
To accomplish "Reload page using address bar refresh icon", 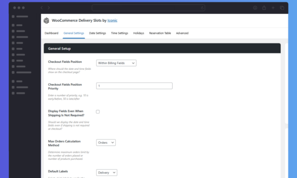I will tap(202, 8).
